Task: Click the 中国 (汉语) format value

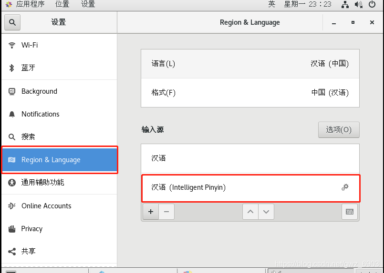Action: coord(330,93)
